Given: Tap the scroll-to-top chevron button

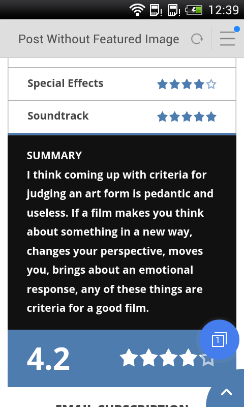Looking at the screenshot, I should tap(226, 392).
